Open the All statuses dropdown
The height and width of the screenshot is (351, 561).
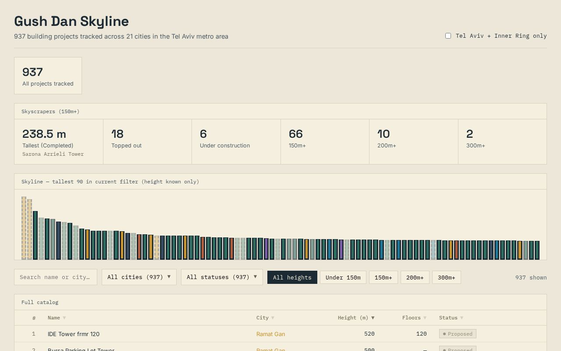[222, 277]
